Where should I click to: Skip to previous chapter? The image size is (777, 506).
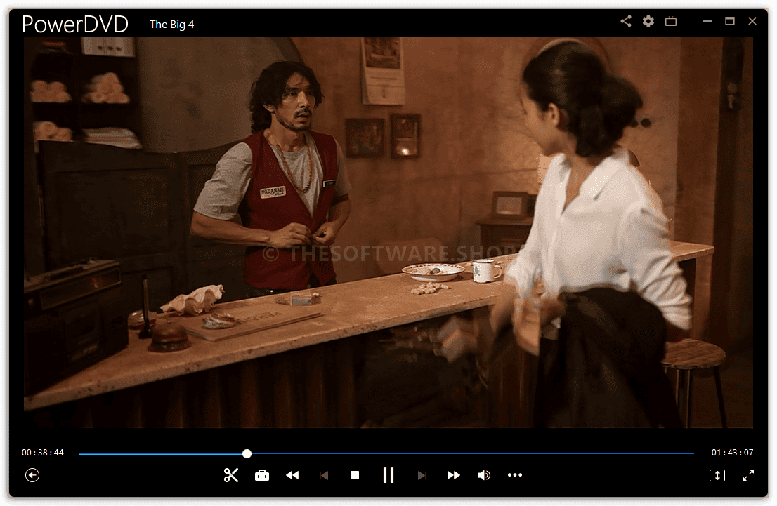pyautogui.click(x=324, y=475)
